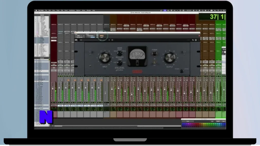Open the insert name selector in plugin header
Viewport: 260px width, 146px height.
point(80,37)
